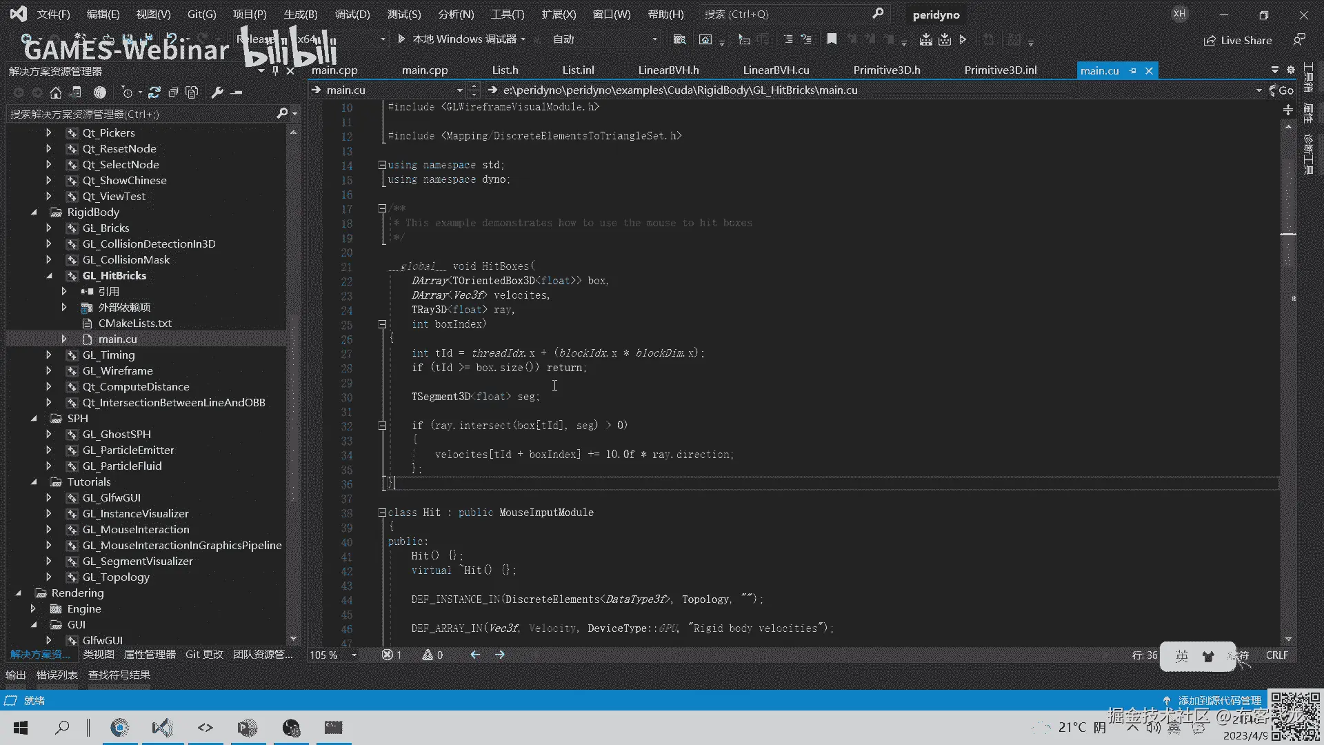Open the 调试(D) menu

[x=352, y=14]
